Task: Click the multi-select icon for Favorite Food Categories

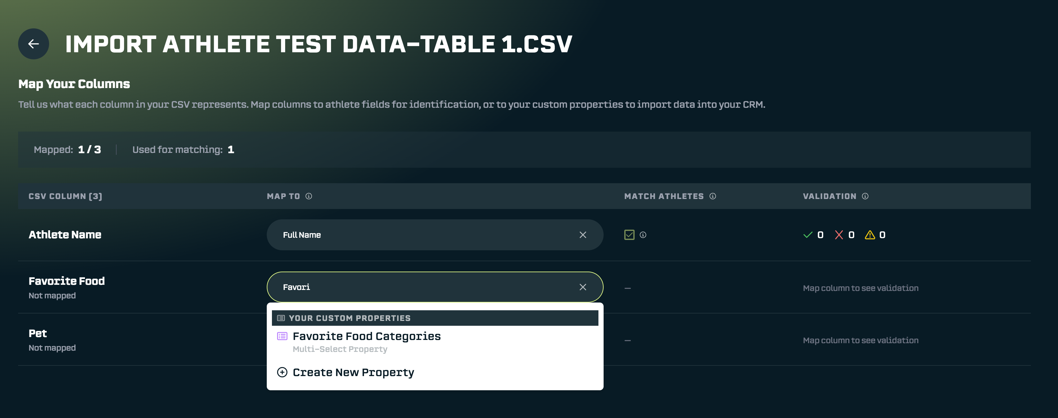Action: click(x=282, y=336)
